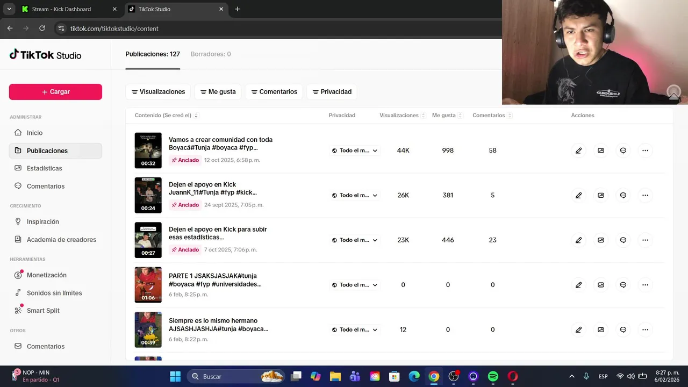The height and width of the screenshot is (387, 688).
Task: Edit the "Siempre es lo mismo hermano" post
Action: tap(578, 329)
